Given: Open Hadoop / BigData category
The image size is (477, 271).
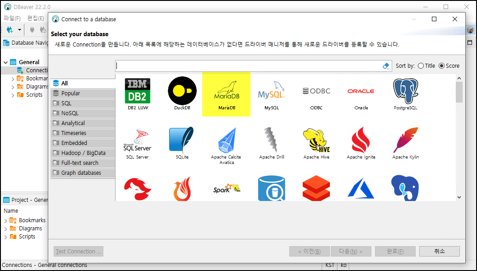Looking at the screenshot, I should [83, 153].
